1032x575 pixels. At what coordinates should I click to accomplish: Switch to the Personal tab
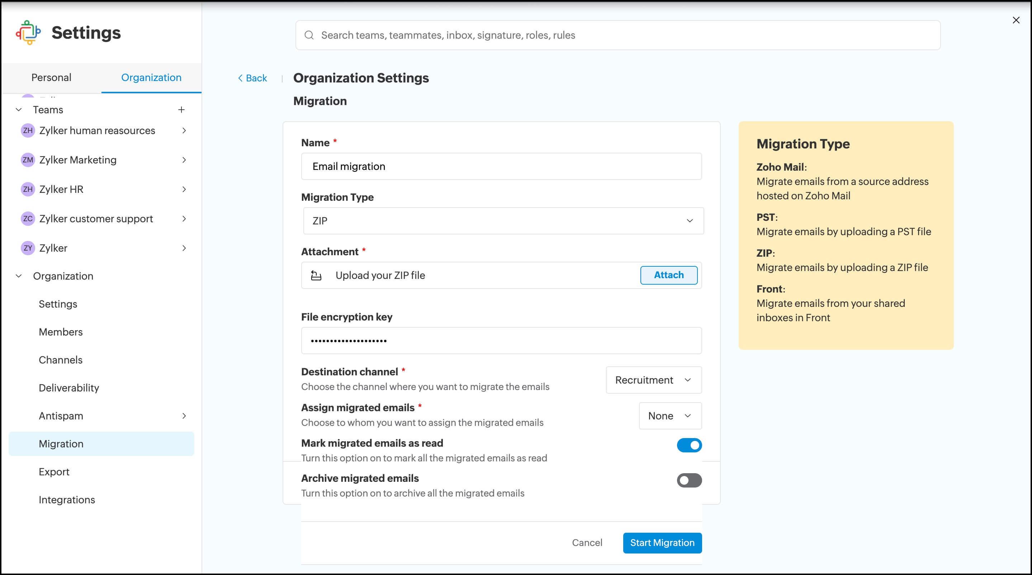point(51,78)
